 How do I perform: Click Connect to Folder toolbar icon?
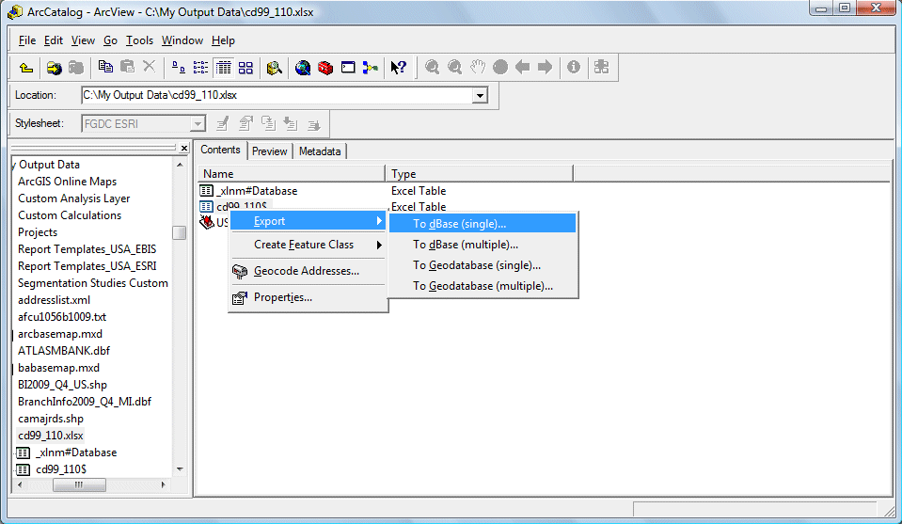click(x=54, y=68)
